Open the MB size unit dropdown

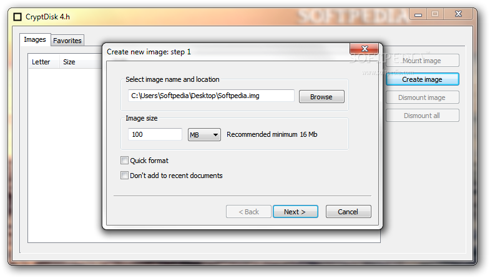click(x=204, y=135)
